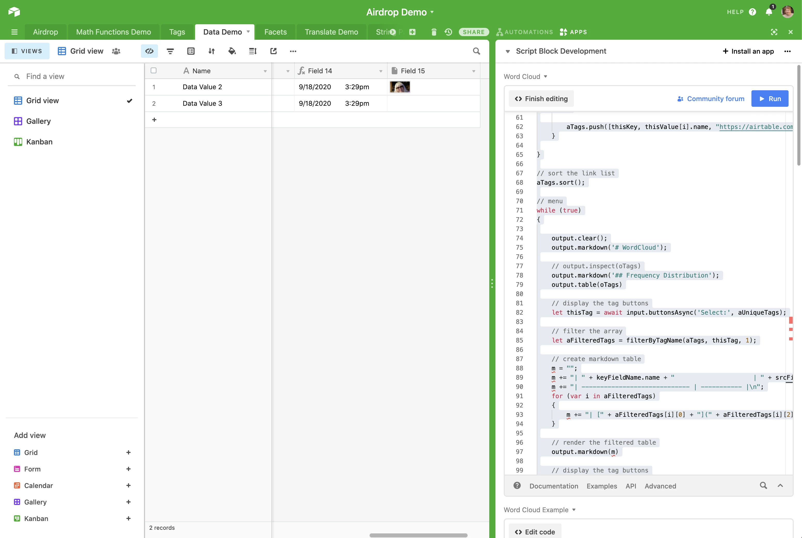Viewport: 802px width, 538px height.
Task: Open the notifications bell
Action: click(x=769, y=12)
